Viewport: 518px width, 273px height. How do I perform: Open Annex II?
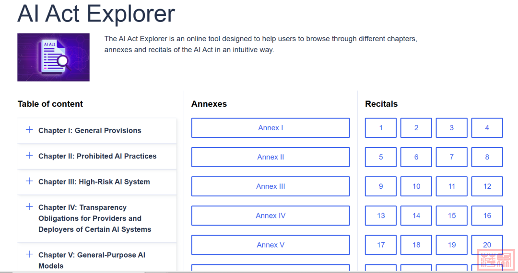point(271,157)
